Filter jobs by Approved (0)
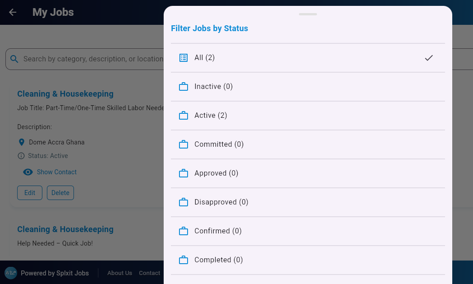This screenshot has height=284, width=473. tap(216, 173)
